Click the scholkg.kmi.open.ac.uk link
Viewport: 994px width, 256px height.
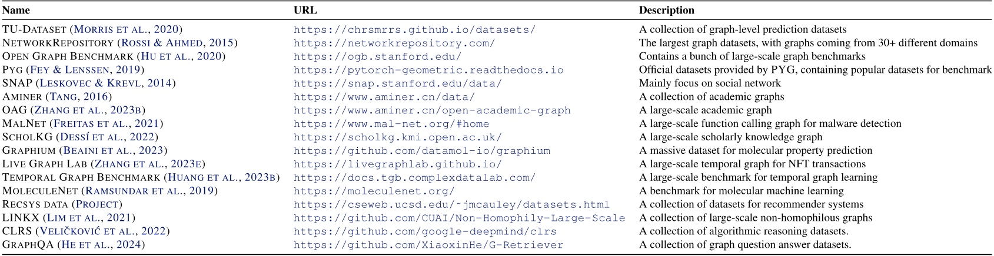(x=398, y=137)
